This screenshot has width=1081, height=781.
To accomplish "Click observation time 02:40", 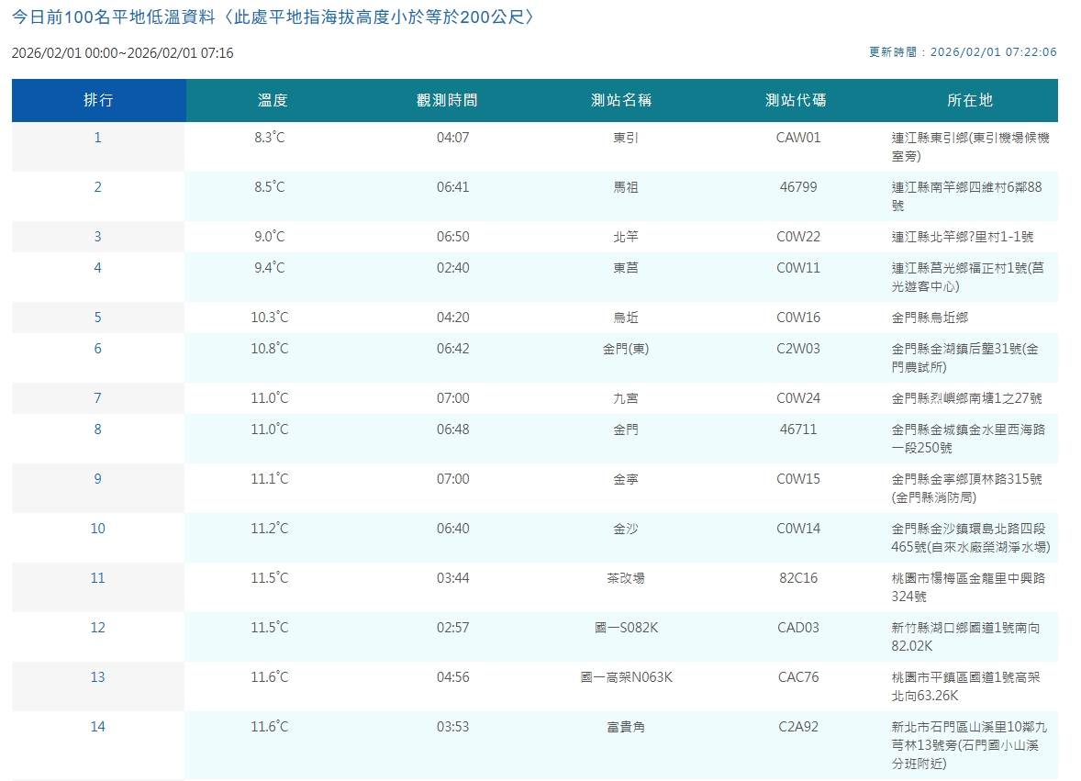I will click(453, 268).
